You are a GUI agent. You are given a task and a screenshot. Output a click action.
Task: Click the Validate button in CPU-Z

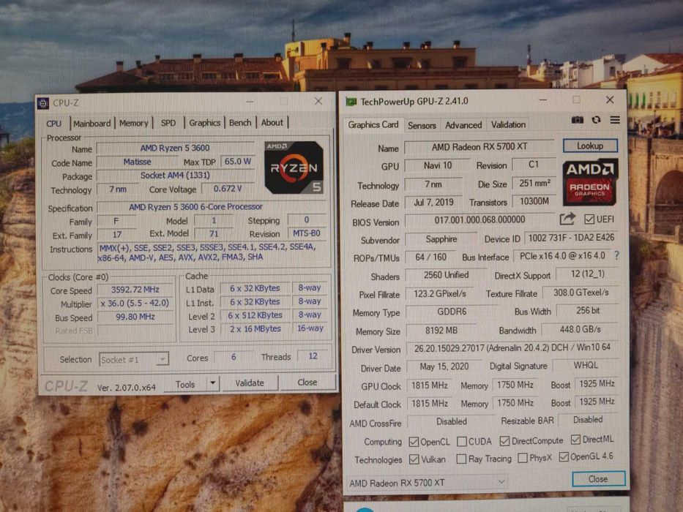(250, 383)
